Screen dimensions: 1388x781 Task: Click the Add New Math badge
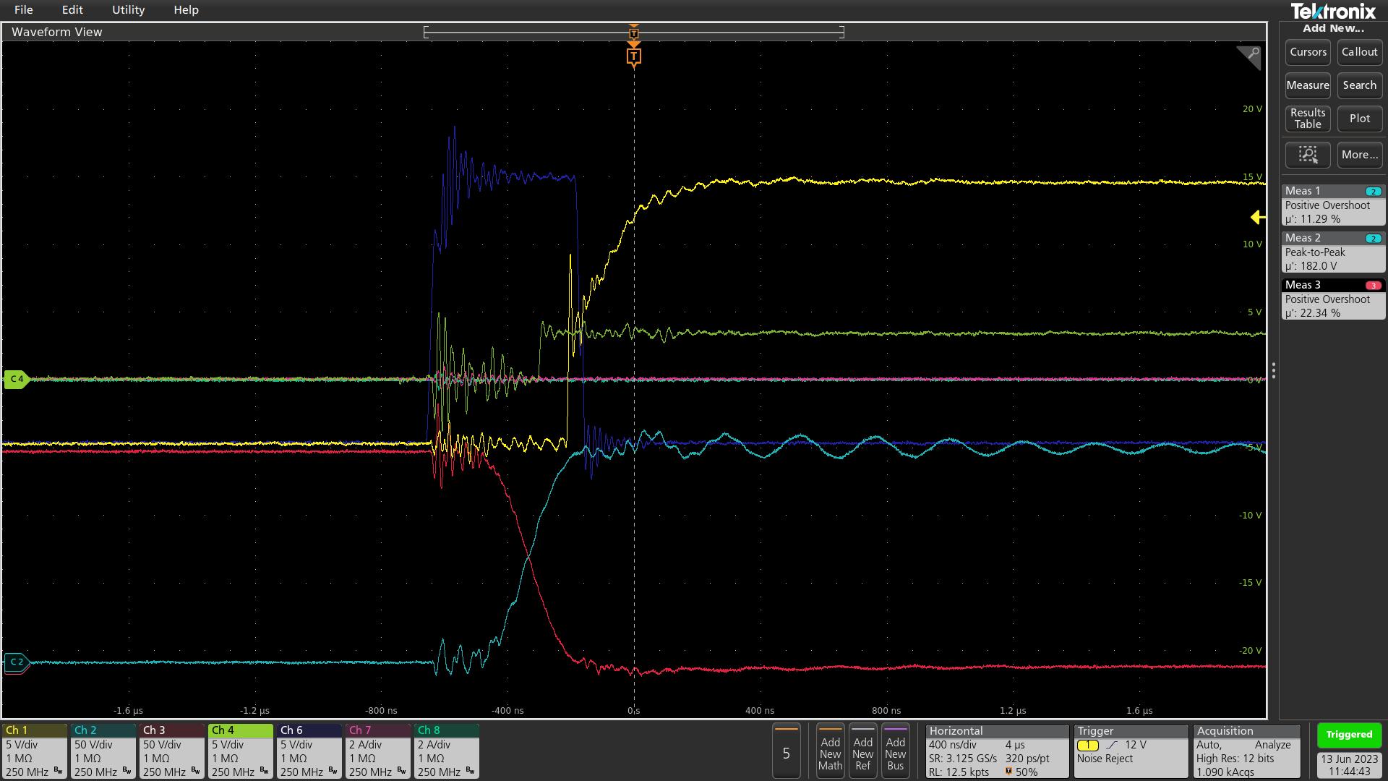830,751
